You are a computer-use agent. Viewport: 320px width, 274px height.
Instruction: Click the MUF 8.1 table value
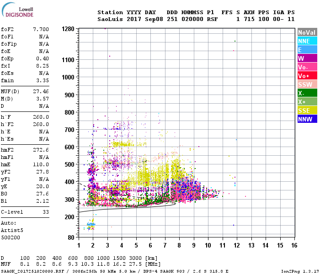click(x=25, y=264)
